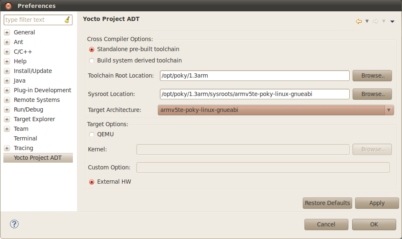Image resolution: width=402 pixels, height=239 pixels.
Task: Click the Sysroot Location text field
Action: coord(255,94)
